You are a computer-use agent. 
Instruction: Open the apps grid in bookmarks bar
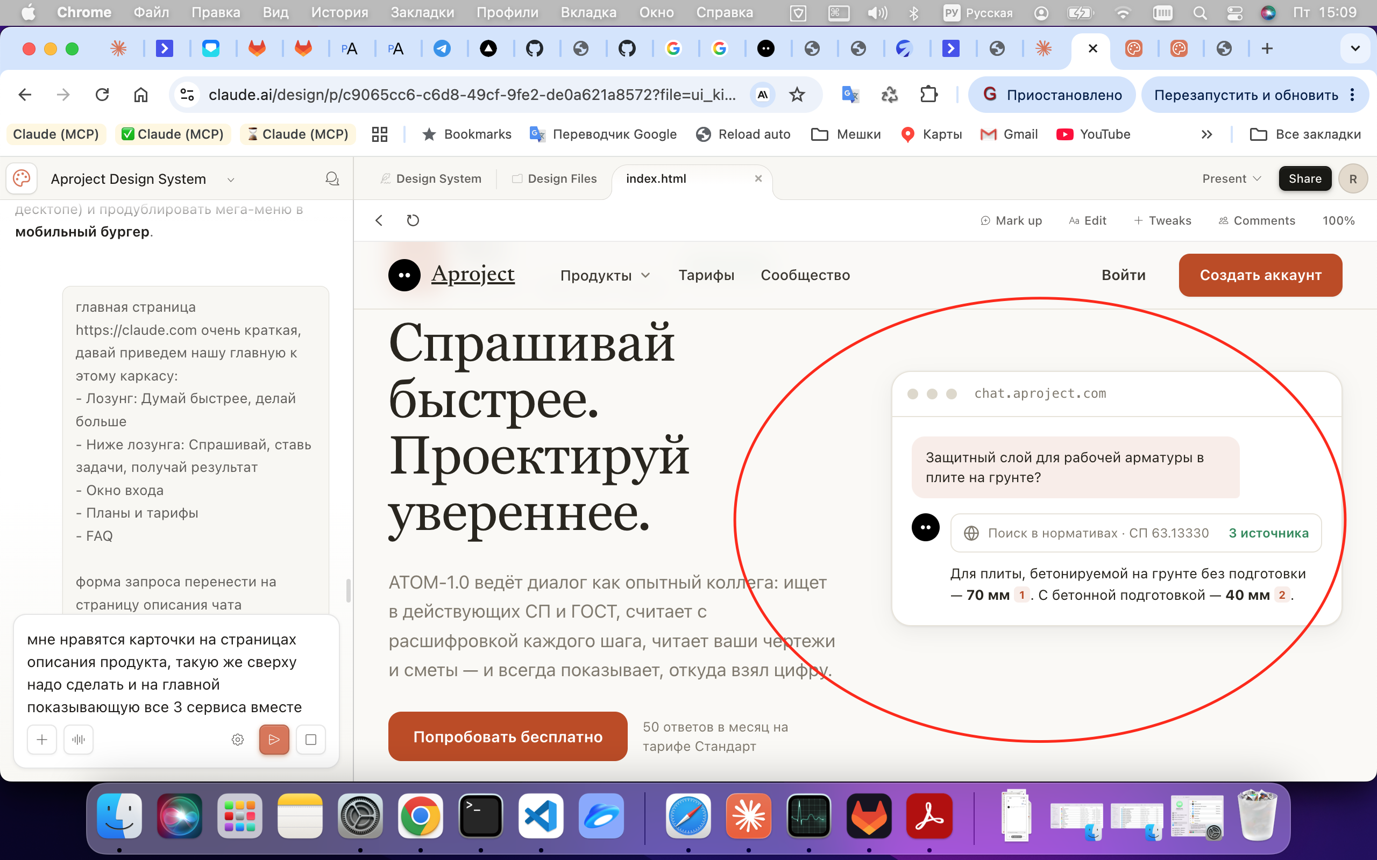pos(380,134)
